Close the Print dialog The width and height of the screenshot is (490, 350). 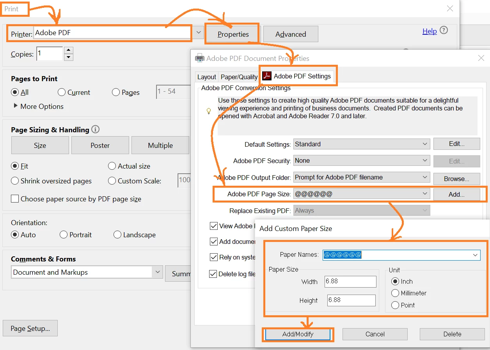(450, 9)
